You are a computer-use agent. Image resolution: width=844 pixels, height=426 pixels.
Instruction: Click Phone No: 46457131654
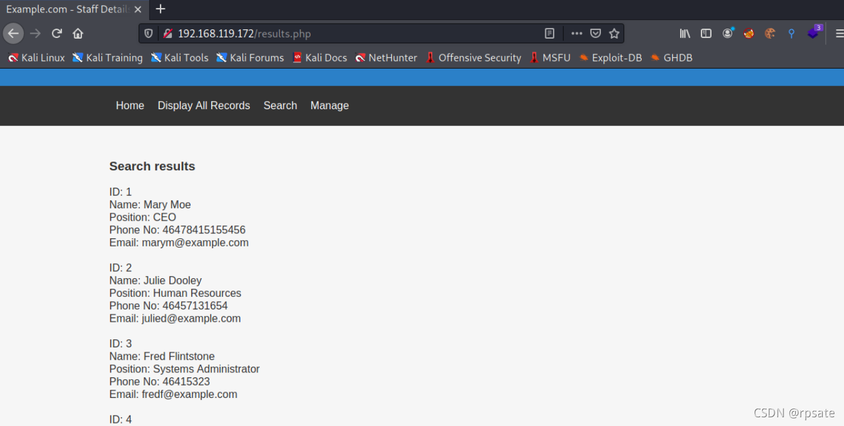(169, 306)
